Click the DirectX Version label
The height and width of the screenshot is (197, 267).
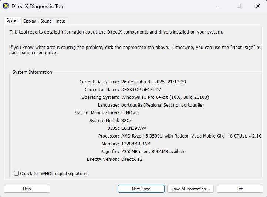[x=103, y=159]
